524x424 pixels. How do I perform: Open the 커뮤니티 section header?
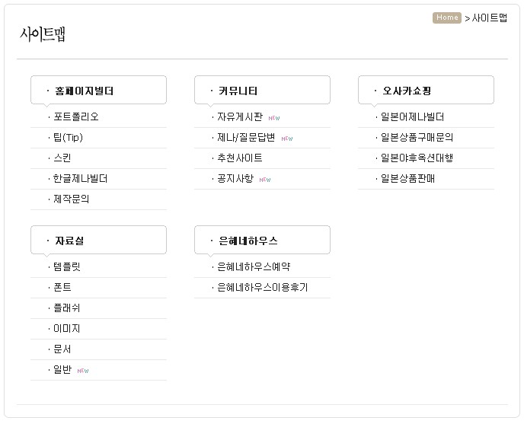[238, 91]
